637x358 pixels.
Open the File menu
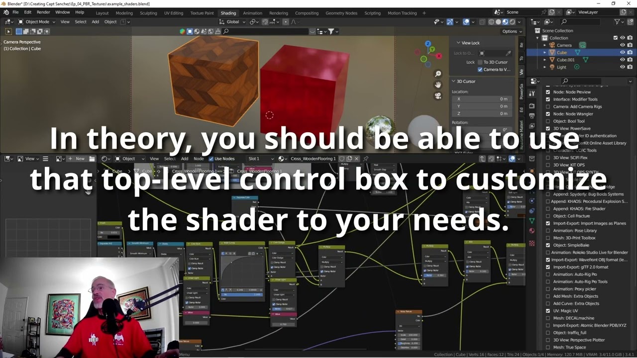click(x=15, y=12)
